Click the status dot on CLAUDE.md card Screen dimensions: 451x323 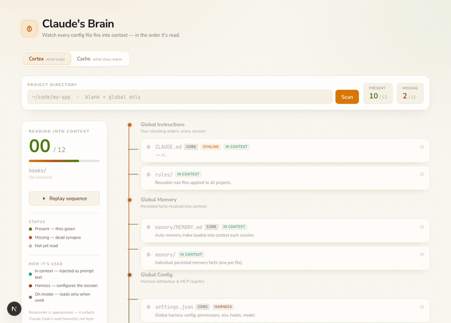coord(148,147)
